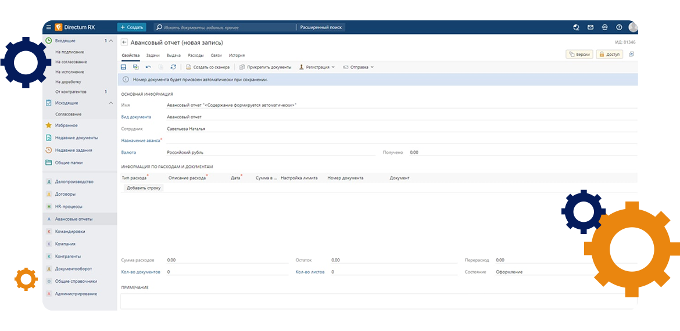The height and width of the screenshot is (331, 680).
Task: Open the hamburger menu next to Directum RX
Action: 49,27
